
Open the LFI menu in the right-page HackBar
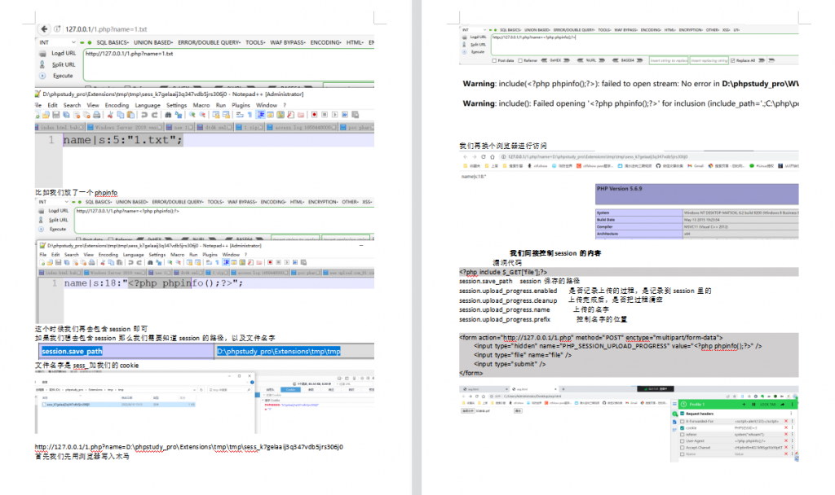[737, 30]
